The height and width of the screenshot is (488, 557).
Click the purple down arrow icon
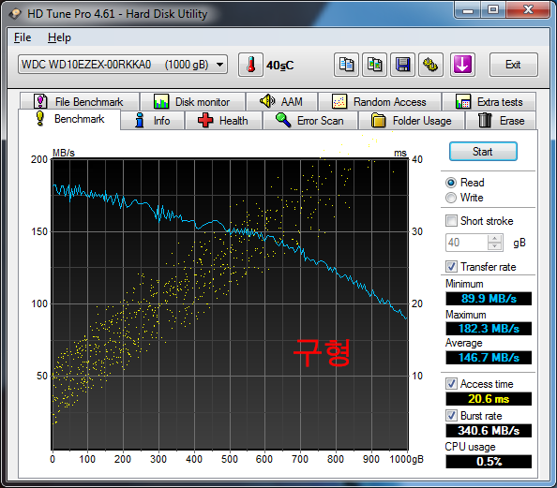[462, 65]
